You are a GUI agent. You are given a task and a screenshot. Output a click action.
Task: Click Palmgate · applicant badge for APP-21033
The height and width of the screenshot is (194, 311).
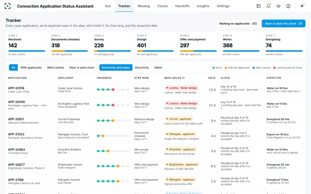click(180, 134)
